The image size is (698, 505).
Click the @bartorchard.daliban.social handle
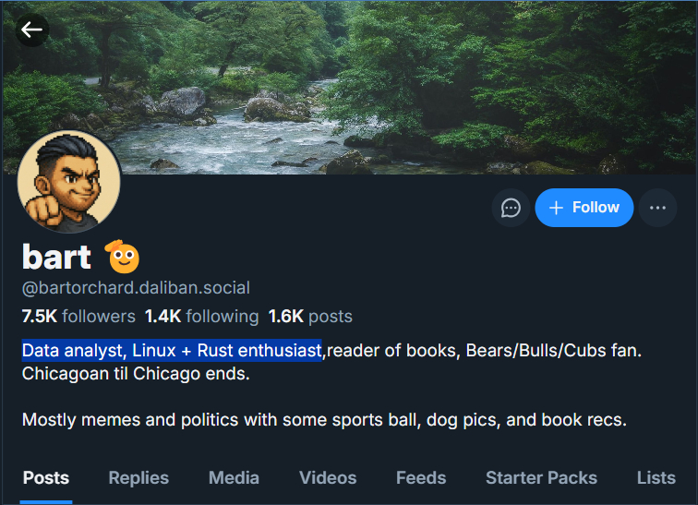pyautogui.click(x=136, y=288)
